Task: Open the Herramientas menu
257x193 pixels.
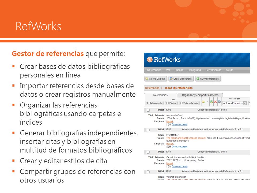Action: tap(213, 70)
